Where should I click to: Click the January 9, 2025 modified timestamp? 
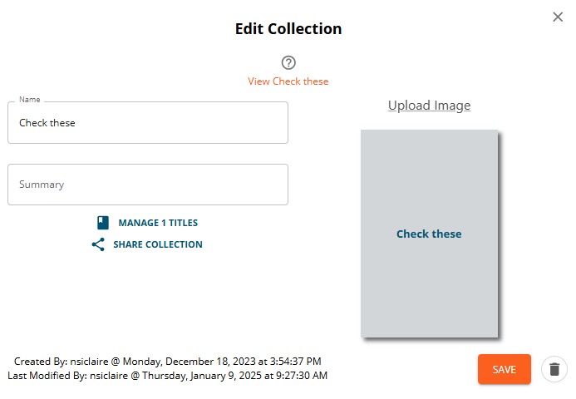234,376
